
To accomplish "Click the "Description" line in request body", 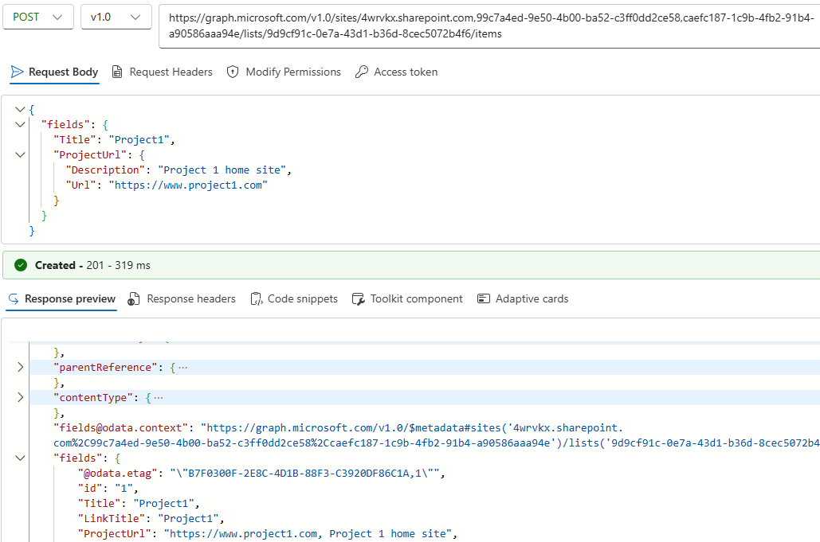I will click(179, 170).
